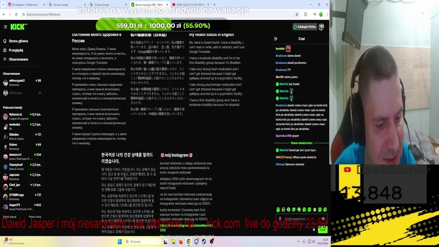Reload the page
The image size is (439, 247).
pyautogui.click(x=16, y=14)
